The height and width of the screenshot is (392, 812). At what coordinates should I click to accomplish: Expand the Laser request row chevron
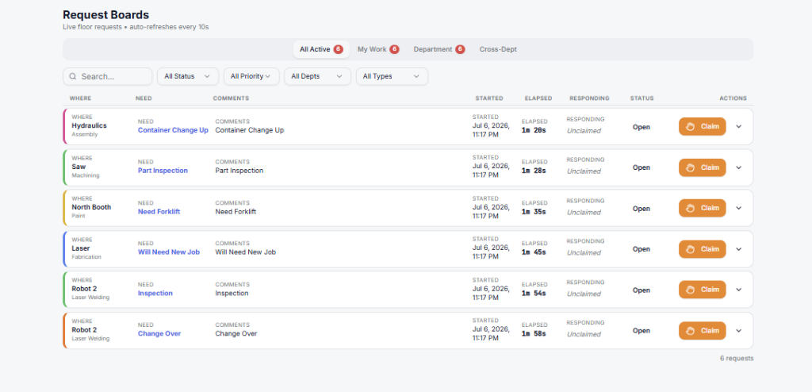[x=738, y=249]
